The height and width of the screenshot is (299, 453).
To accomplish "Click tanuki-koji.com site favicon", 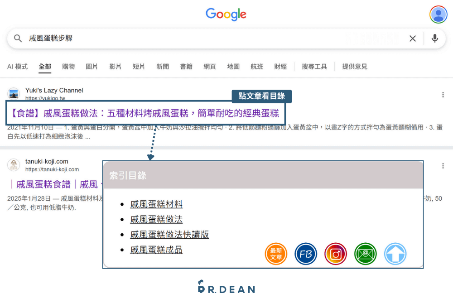I will pyautogui.click(x=14, y=165).
